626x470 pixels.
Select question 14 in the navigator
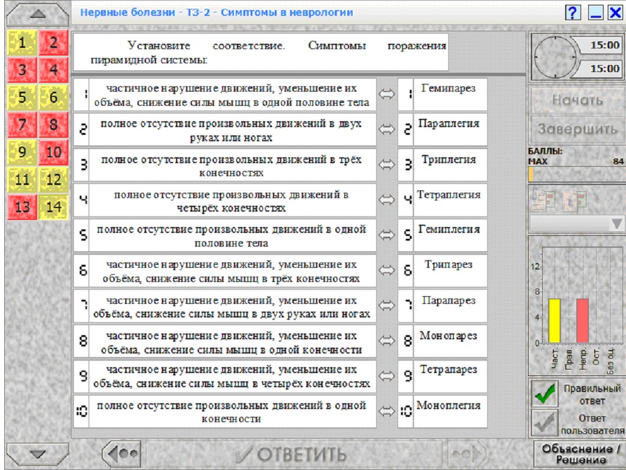(54, 207)
